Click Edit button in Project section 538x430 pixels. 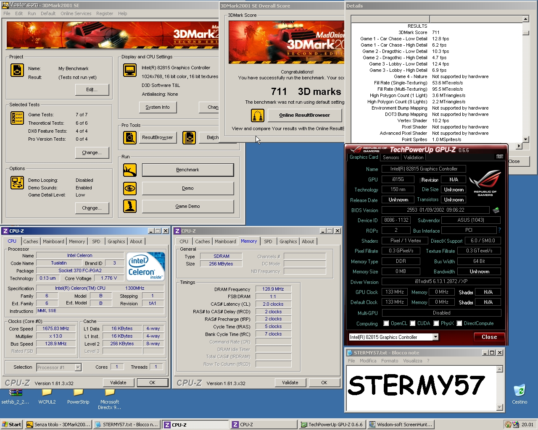(x=92, y=89)
